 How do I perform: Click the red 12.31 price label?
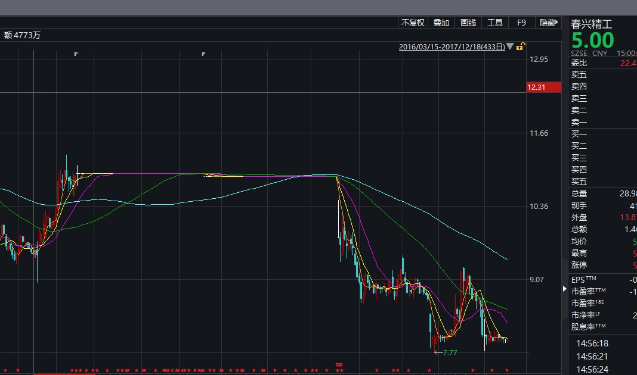click(544, 87)
